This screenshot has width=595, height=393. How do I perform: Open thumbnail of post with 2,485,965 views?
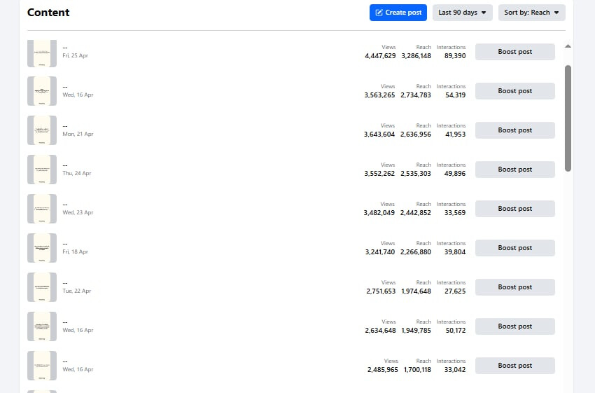coord(42,366)
